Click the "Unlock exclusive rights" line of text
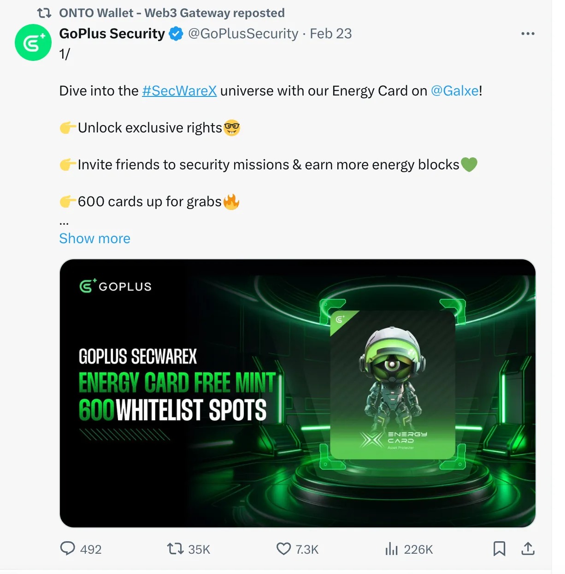This screenshot has height=574, width=565. (150, 128)
